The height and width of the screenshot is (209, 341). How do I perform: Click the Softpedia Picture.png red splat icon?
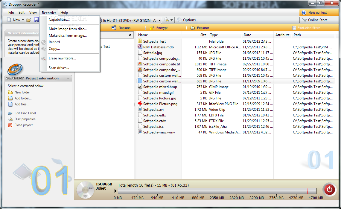click(x=140, y=104)
